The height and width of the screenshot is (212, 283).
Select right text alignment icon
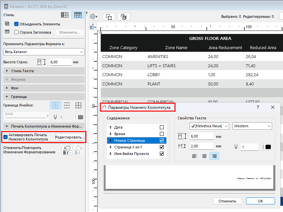214,156
